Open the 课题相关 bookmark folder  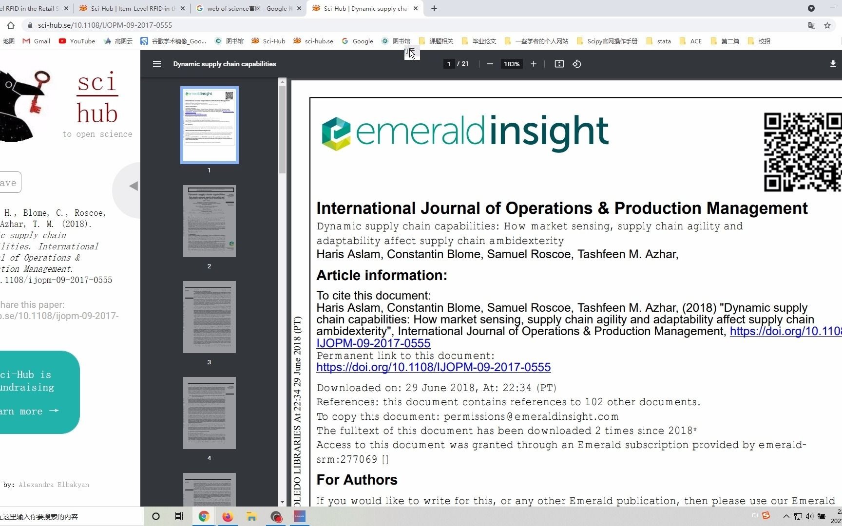(x=436, y=41)
